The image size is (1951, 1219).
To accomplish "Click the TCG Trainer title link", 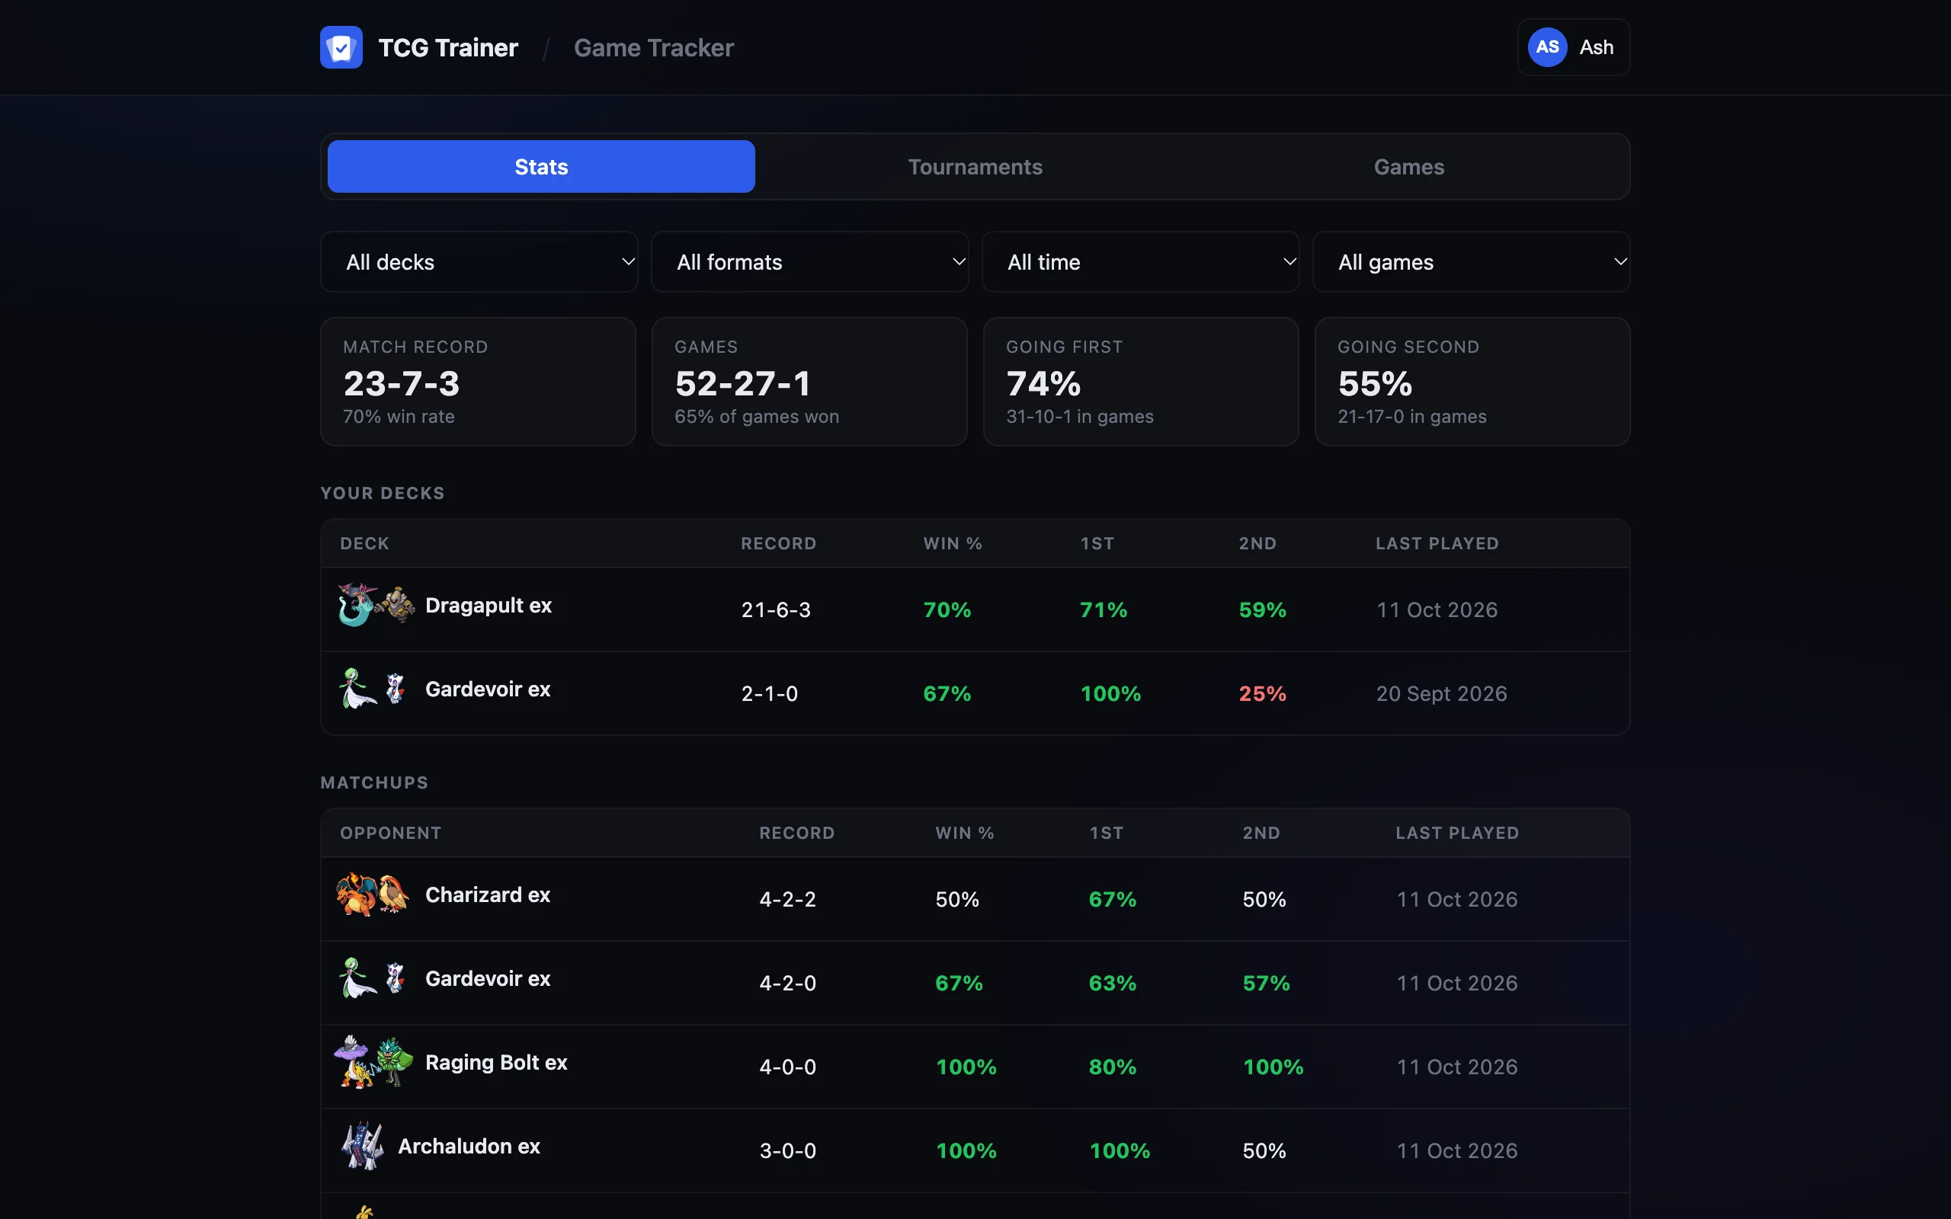I will (447, 47).
